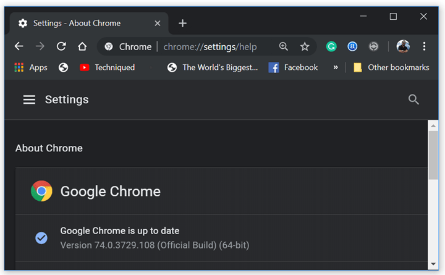445x275 pixels.
Task: Open the Other bookmarks folder
Action: 391,67
